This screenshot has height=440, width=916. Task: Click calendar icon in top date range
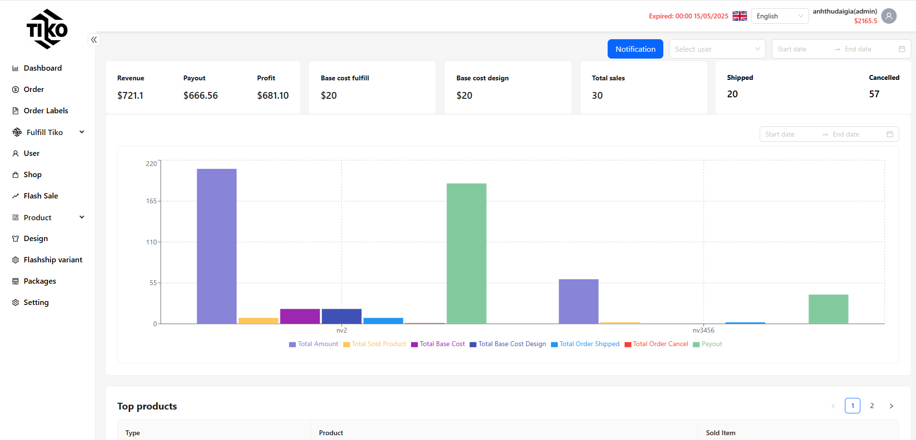902,49
